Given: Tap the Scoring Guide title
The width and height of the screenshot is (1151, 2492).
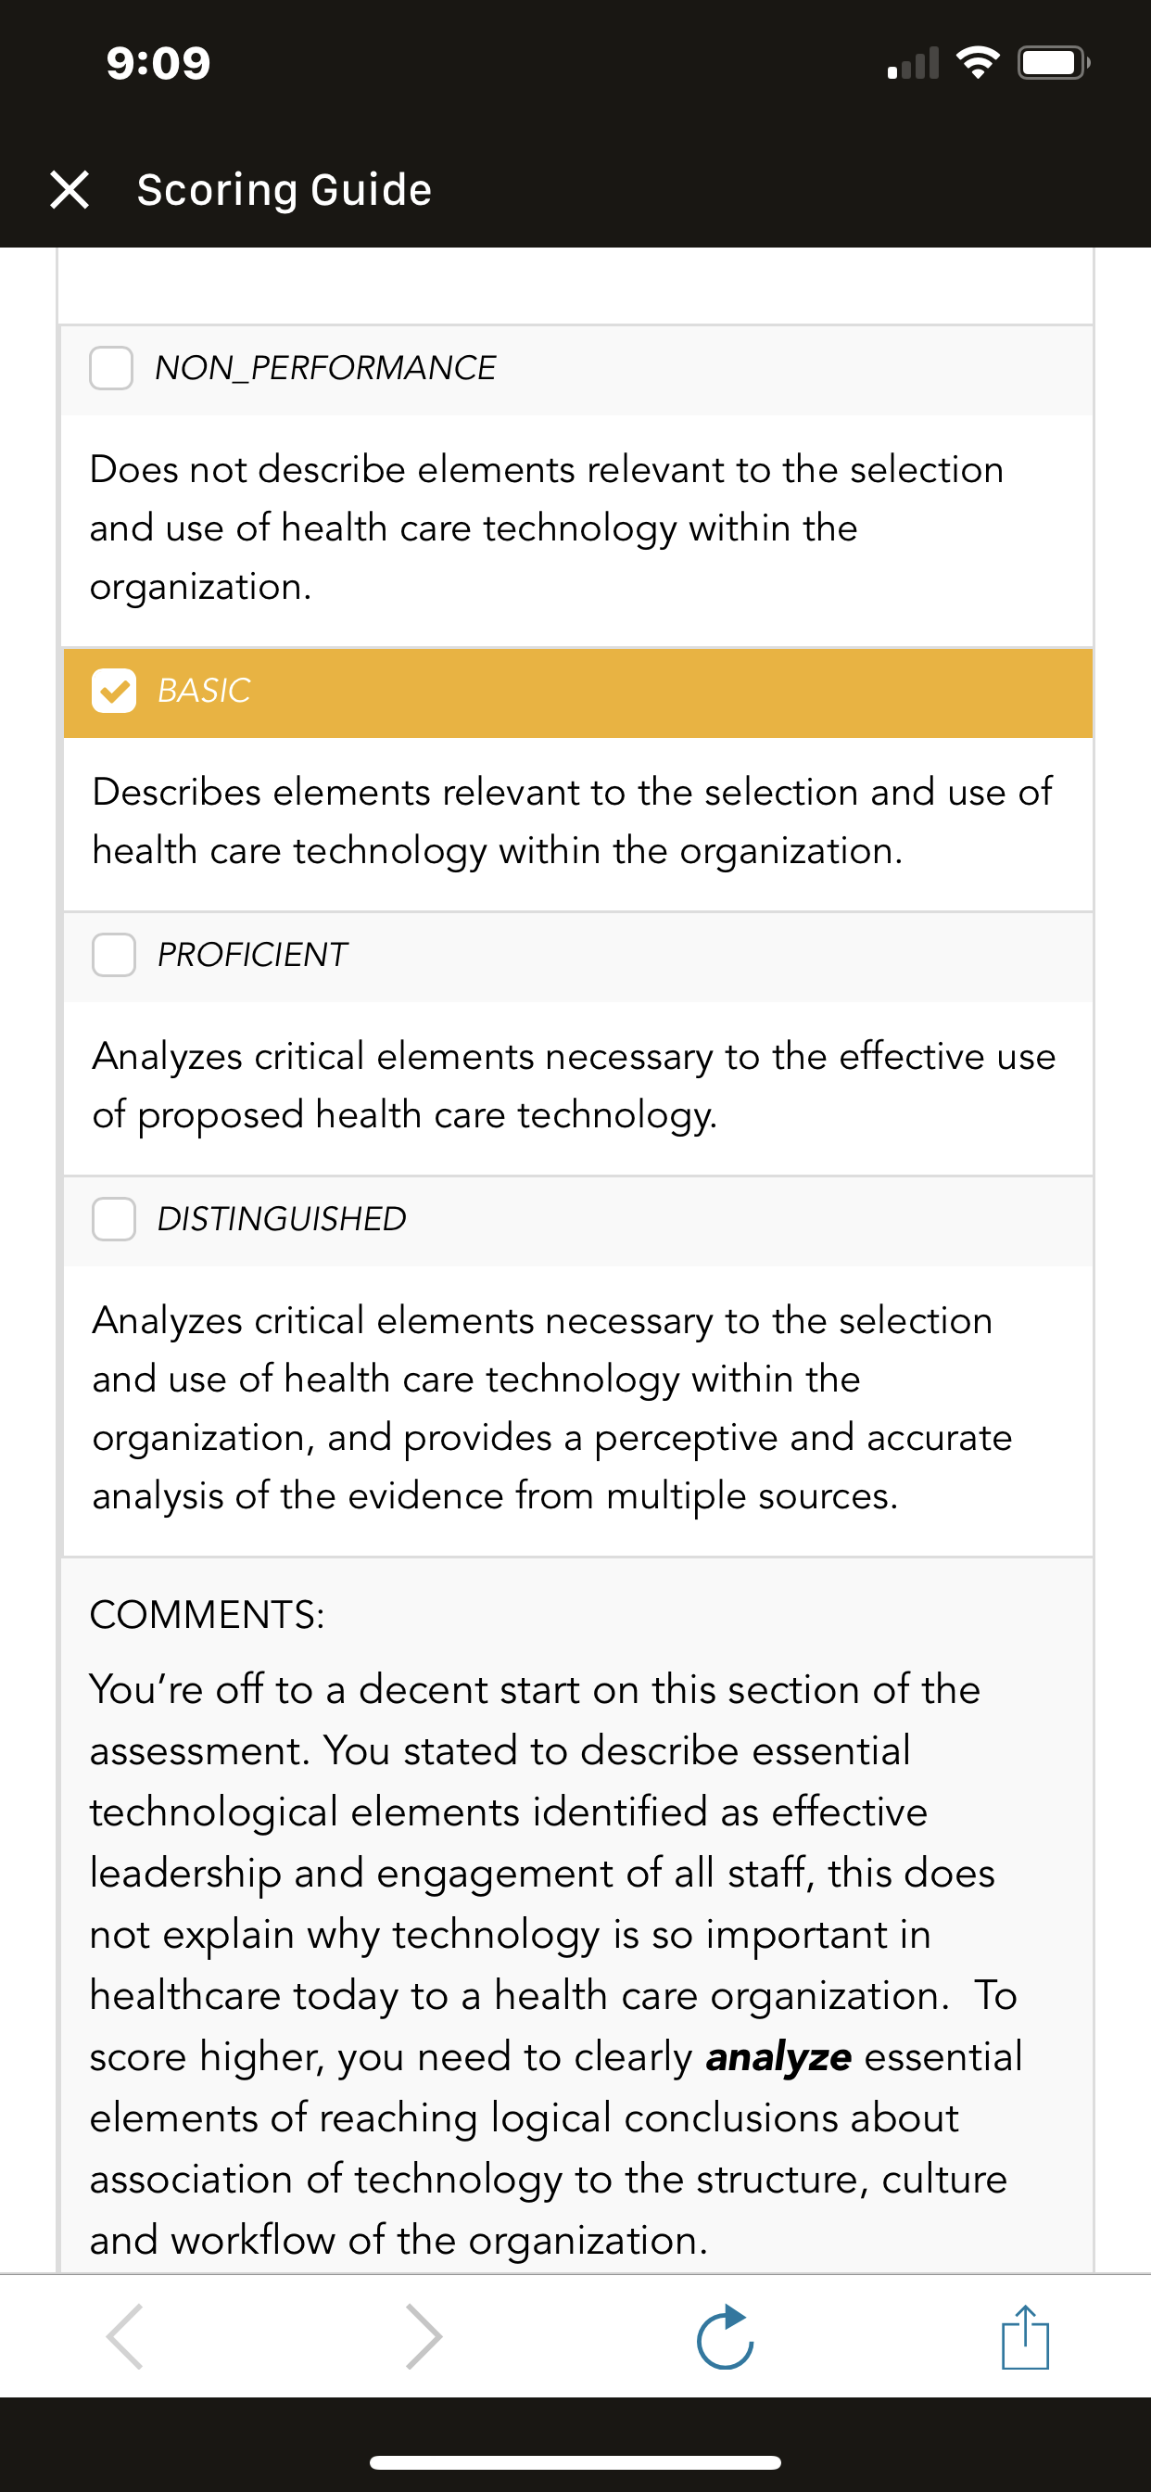Looking at the screenshot, I should coord(285,190).
